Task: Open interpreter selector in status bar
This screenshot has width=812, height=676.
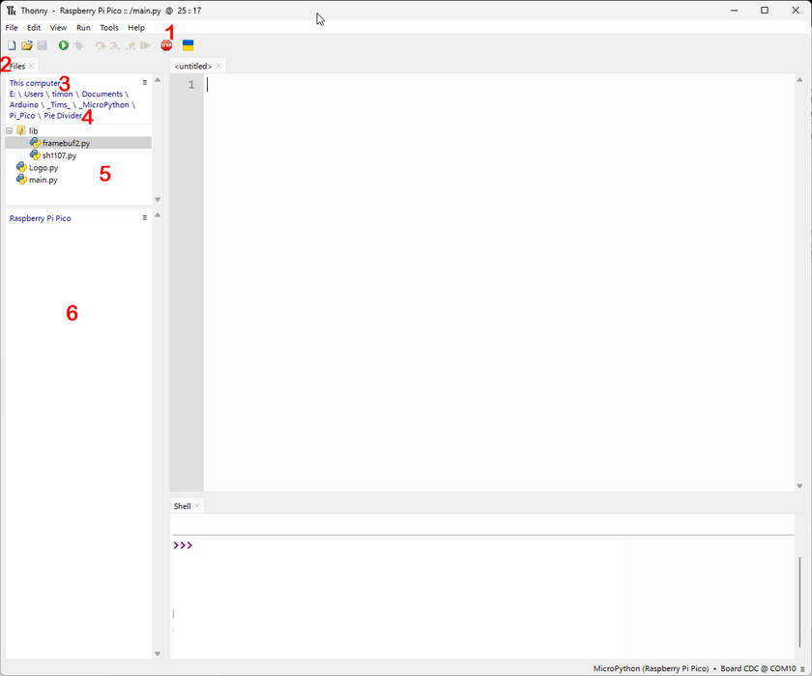Action: pos(698,669)
